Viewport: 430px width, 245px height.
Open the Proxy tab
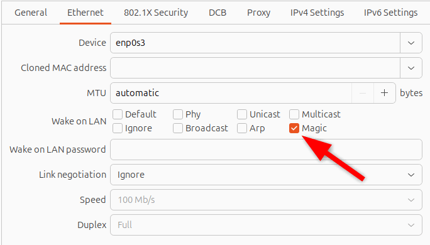point(258,13)
